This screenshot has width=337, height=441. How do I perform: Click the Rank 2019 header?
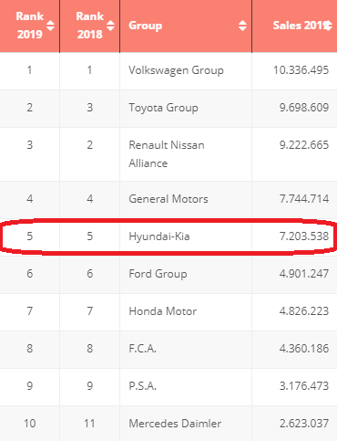coord(30,26)
